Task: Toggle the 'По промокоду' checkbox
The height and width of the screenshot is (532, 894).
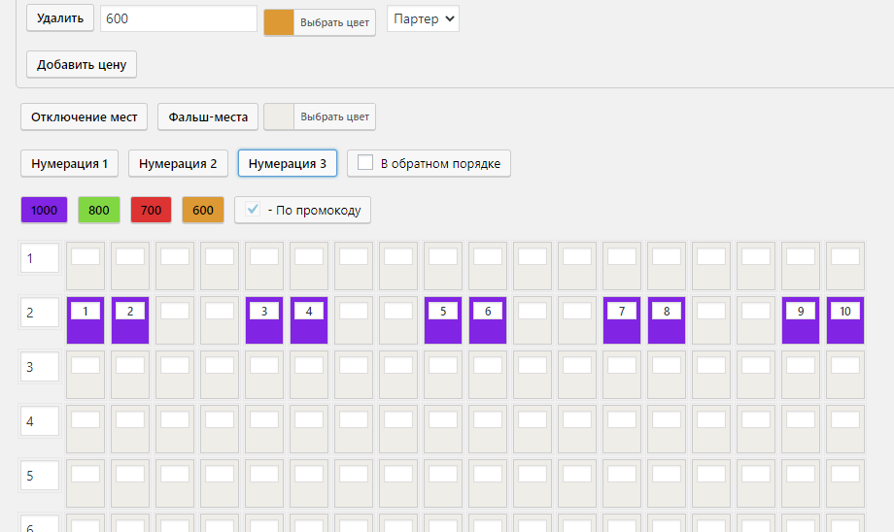Action: 253,210
